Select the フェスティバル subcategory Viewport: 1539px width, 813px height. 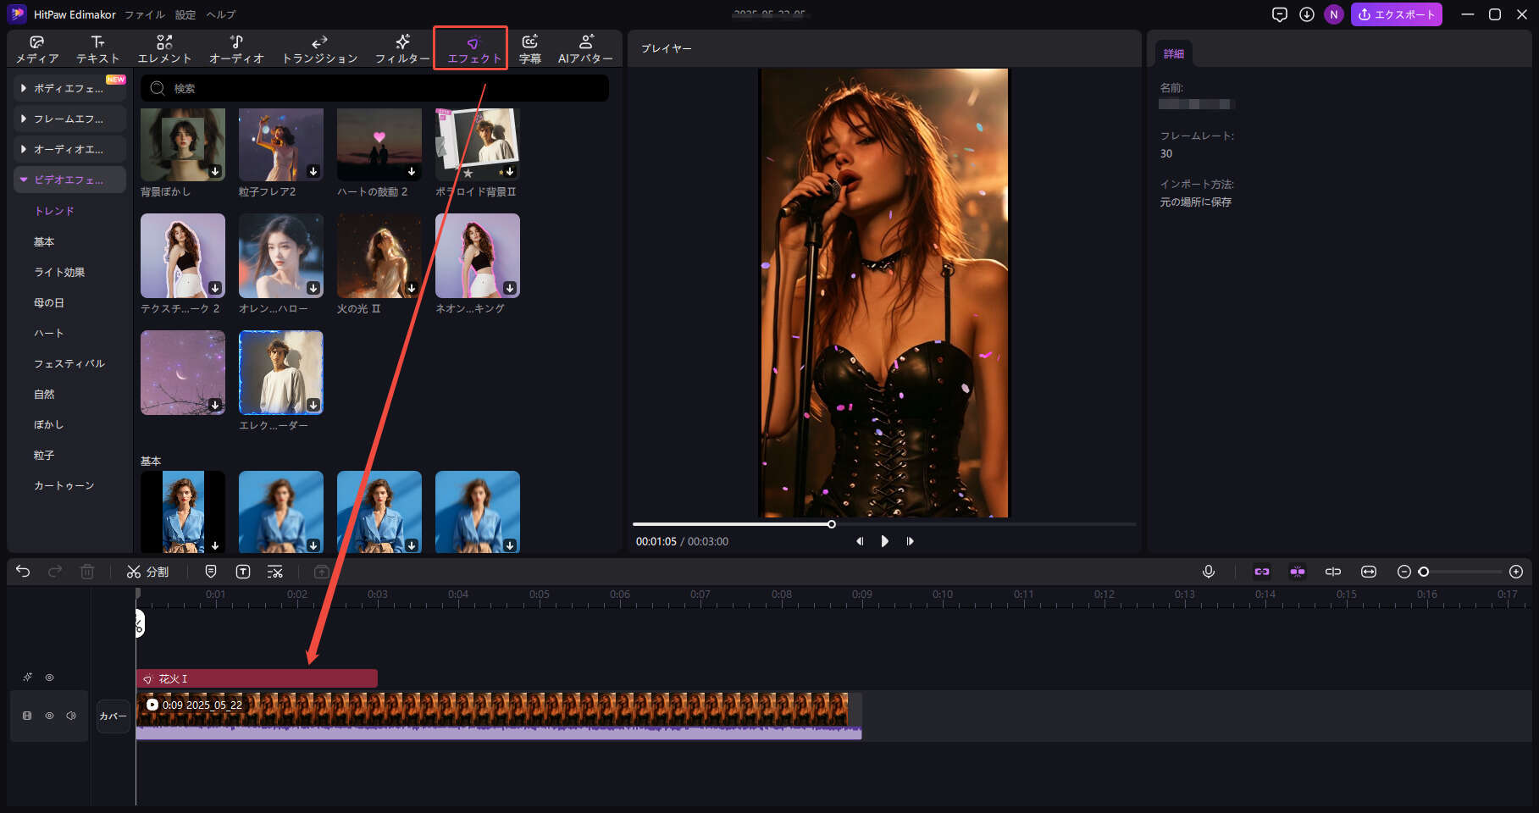coord(69,363)
